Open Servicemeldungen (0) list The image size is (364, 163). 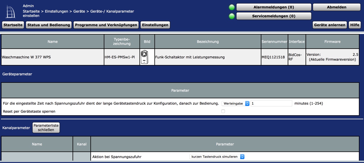[x=274, y=16]
